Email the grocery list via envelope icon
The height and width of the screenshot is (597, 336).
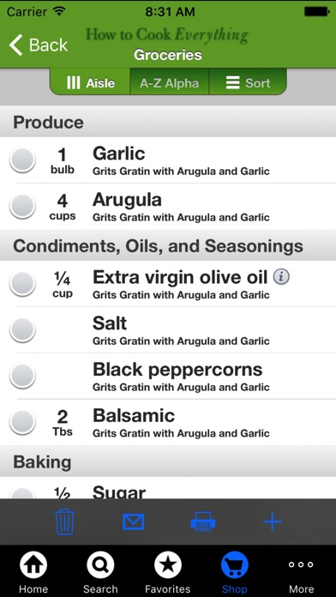[134, 522]
